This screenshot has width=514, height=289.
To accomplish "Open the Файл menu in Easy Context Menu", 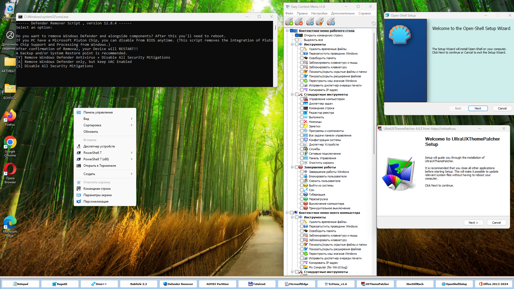I will click(289, 13).
